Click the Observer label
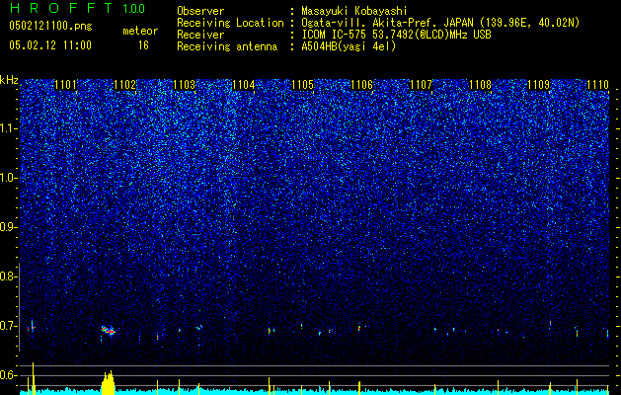This screenshot has height=395, width=621. (200, 11)
